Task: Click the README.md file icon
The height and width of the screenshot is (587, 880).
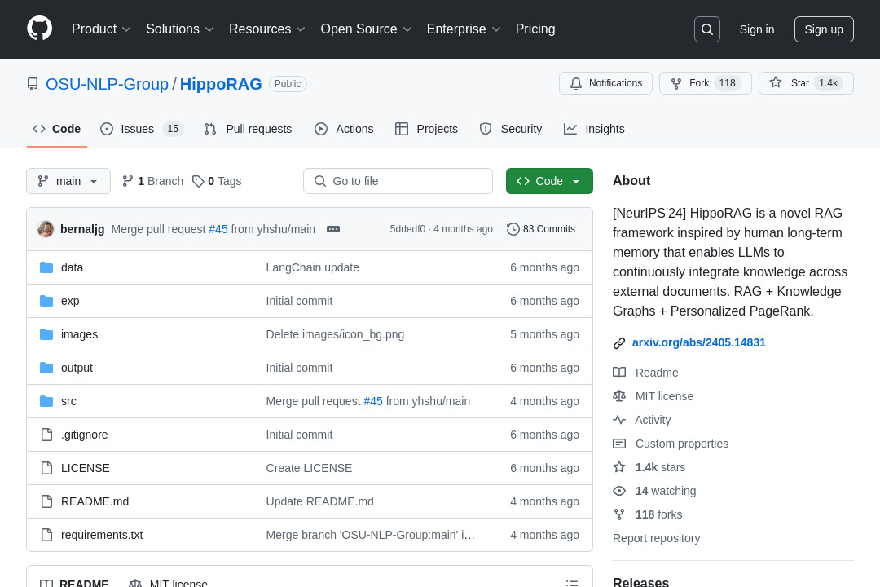Action: [47, 501]
